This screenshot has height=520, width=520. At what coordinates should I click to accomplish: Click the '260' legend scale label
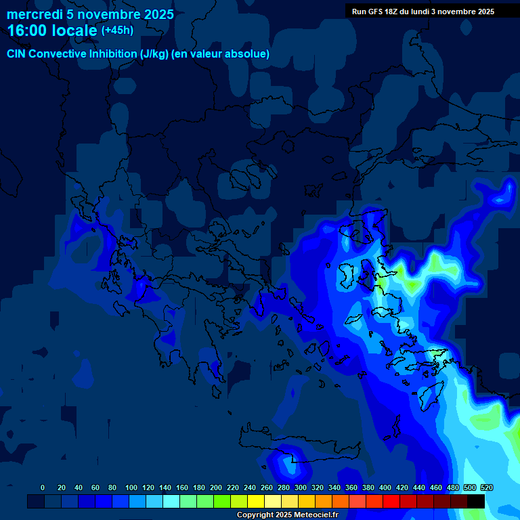[x=267, y=487]
